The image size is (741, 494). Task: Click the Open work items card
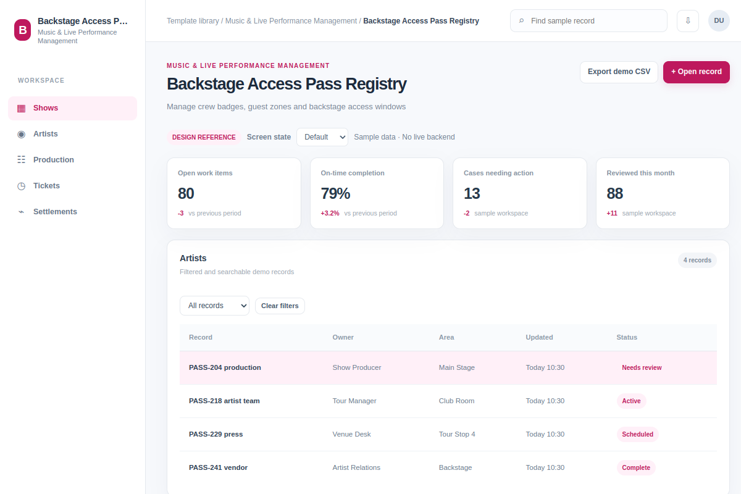tap(234, 193)
